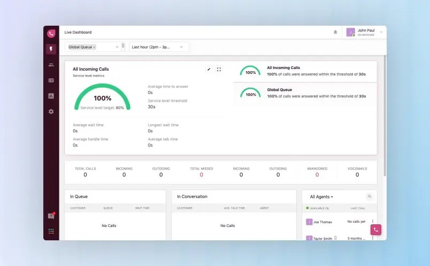Open the settings gear icon in sidebar
Viewport: 430px width, 266px height.
pos(51,112)
